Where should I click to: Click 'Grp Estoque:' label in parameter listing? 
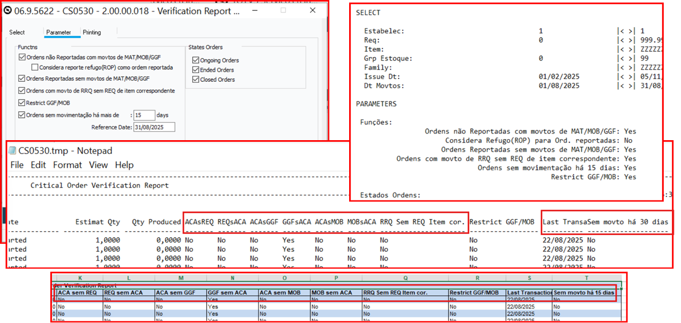pos(388,58)
